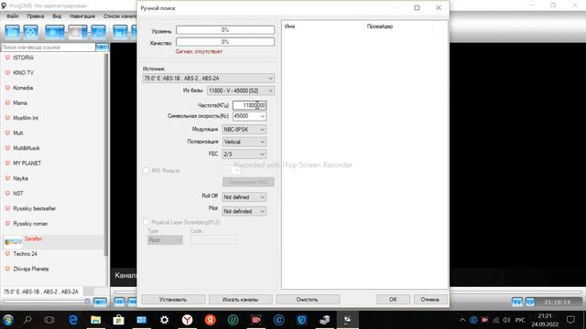The width and height of the screenshot is (586, 329).
Task: Click the Отмена button
Action: pos(430,300)
